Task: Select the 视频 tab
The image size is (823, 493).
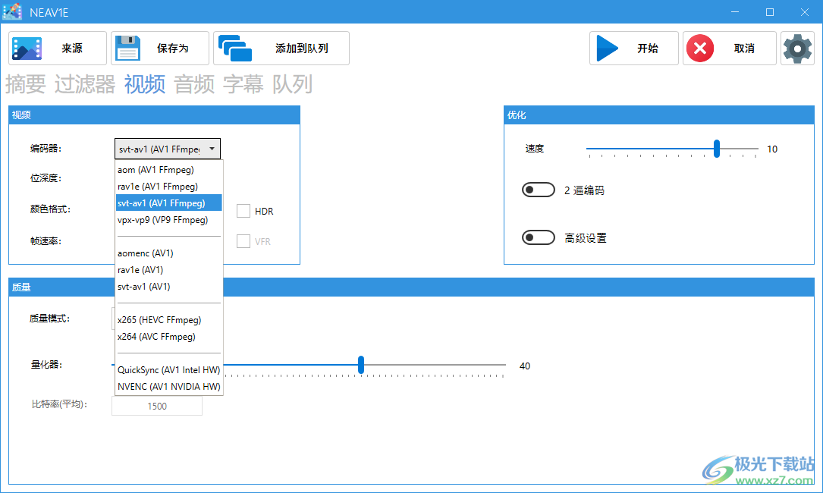Action: (x=145, y=84)
